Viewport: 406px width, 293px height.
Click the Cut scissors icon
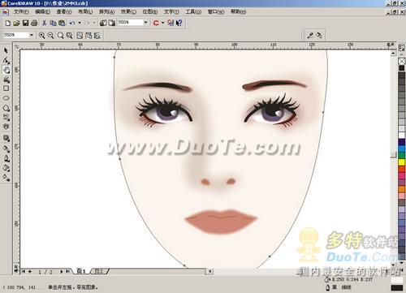click(44, 23)
